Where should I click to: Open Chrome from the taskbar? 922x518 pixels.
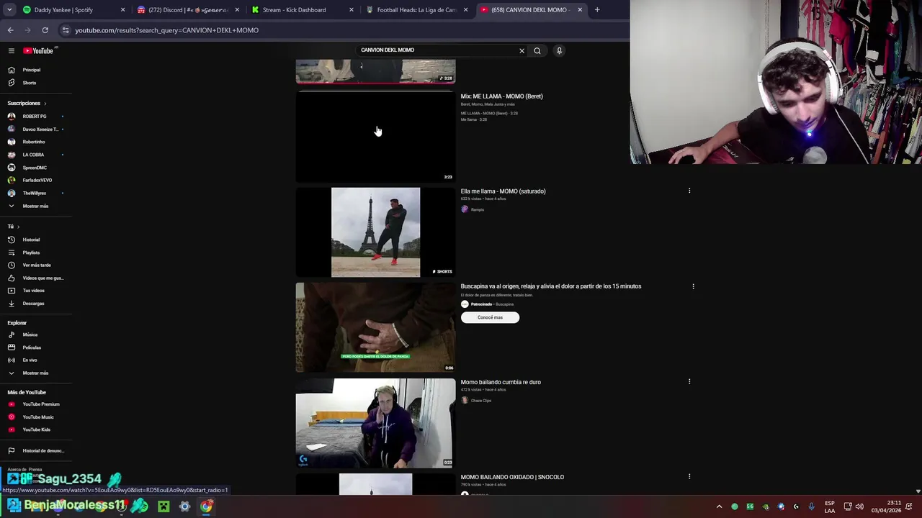click(206, 506)
